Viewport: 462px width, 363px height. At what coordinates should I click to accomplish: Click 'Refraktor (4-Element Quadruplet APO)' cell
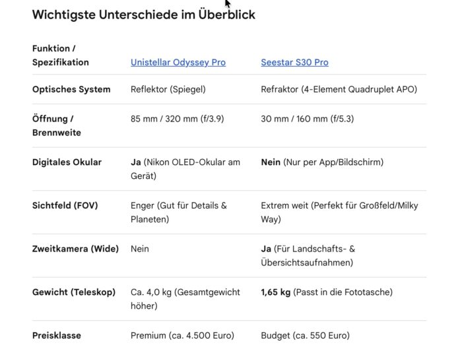pos(339,89)
